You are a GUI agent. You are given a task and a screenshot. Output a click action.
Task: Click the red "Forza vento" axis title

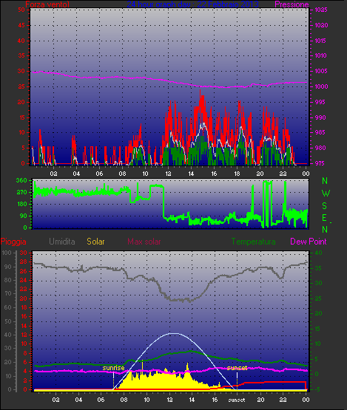pyautogui.click(x=47, y=4)
